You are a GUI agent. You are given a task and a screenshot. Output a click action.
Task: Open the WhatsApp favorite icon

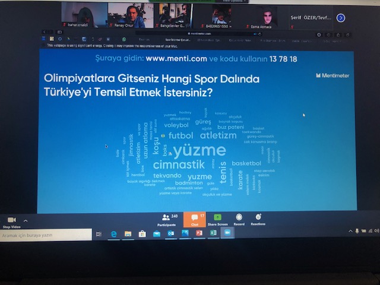click(x=124, y=39)
